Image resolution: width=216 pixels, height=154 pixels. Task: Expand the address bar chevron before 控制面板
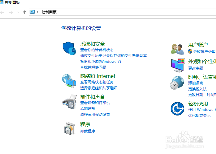[x=38, y=12]
